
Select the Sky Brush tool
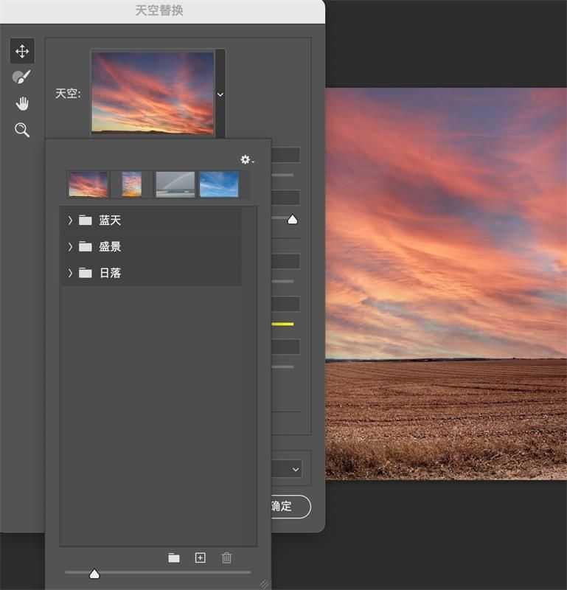[x=22, y=77]
